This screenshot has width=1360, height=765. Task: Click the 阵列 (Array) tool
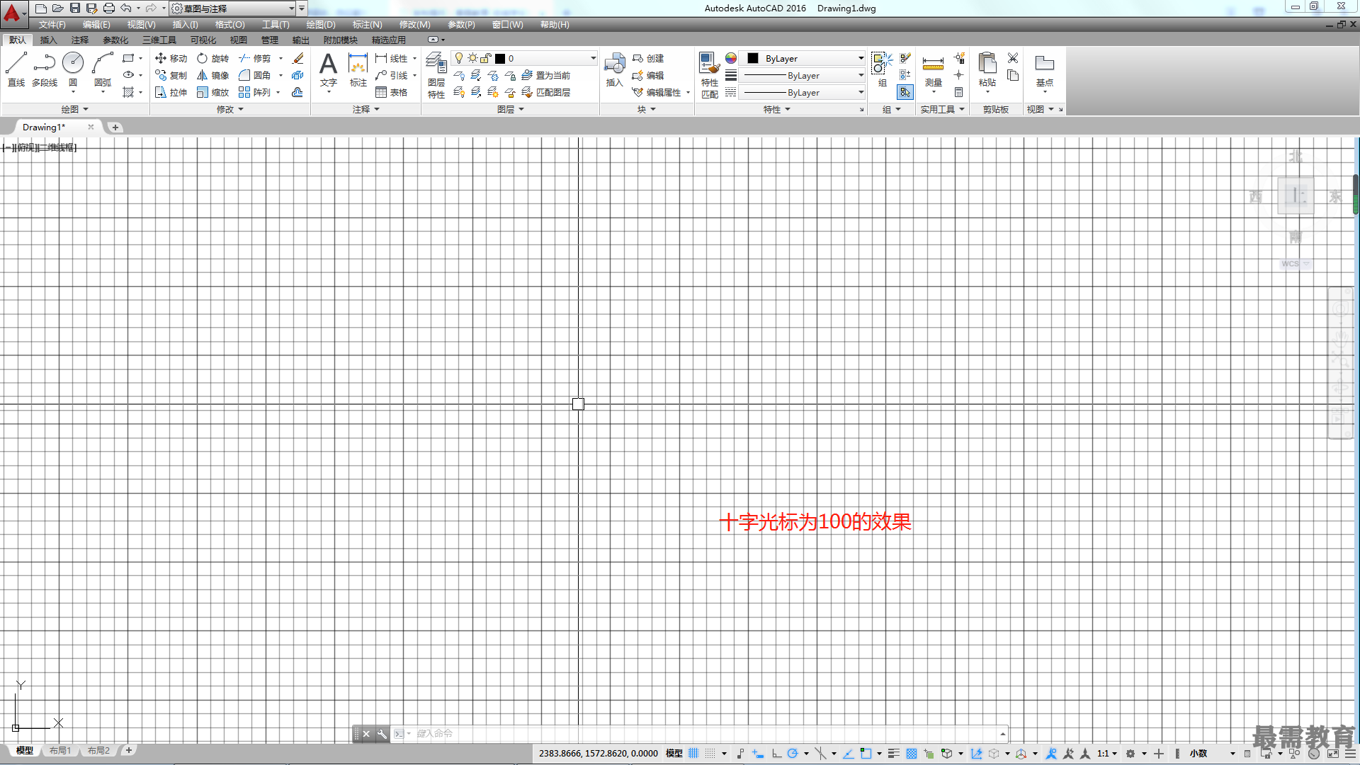coord(255,92)
